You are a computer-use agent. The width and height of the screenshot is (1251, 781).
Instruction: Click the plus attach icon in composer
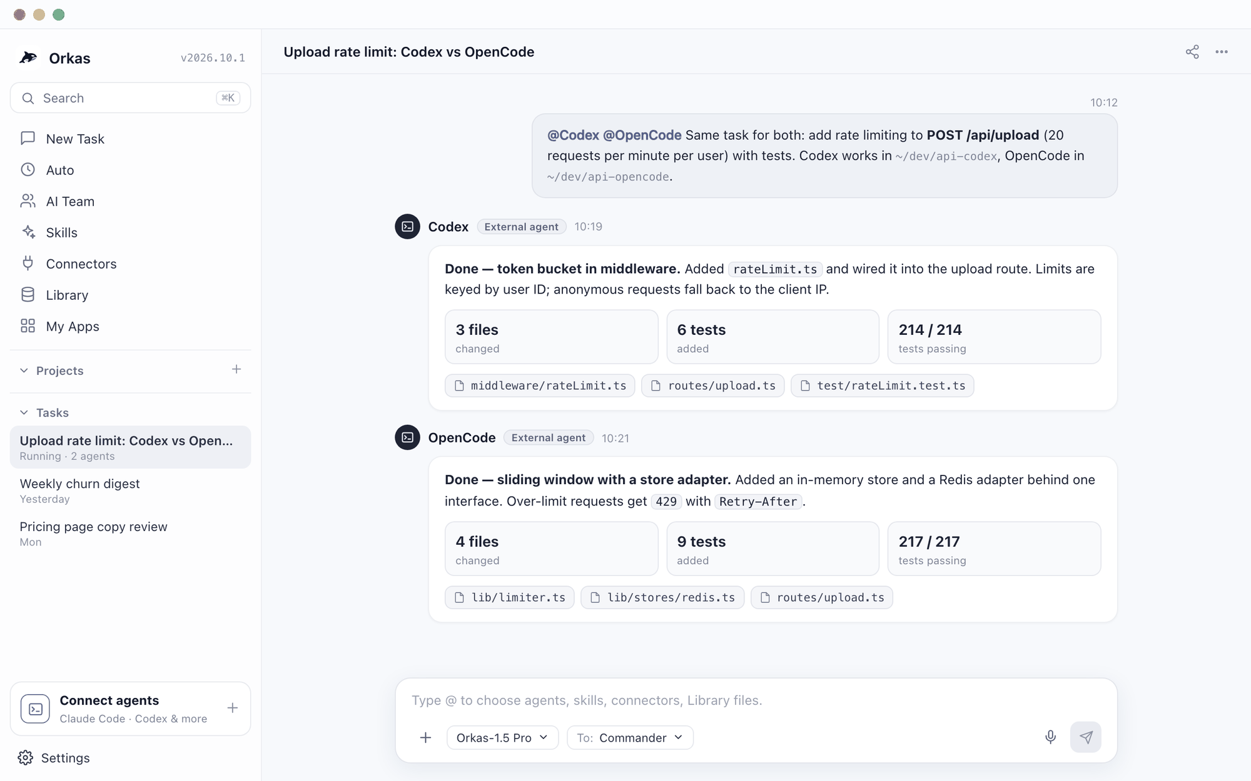(425, 737)
